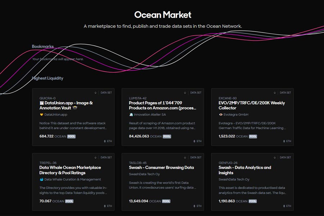Viewport: 324px width, 216px height.
Task: Click the eye icon beside Evotegra GmbH
Action: pyautogui.click(x=221, y=114)
